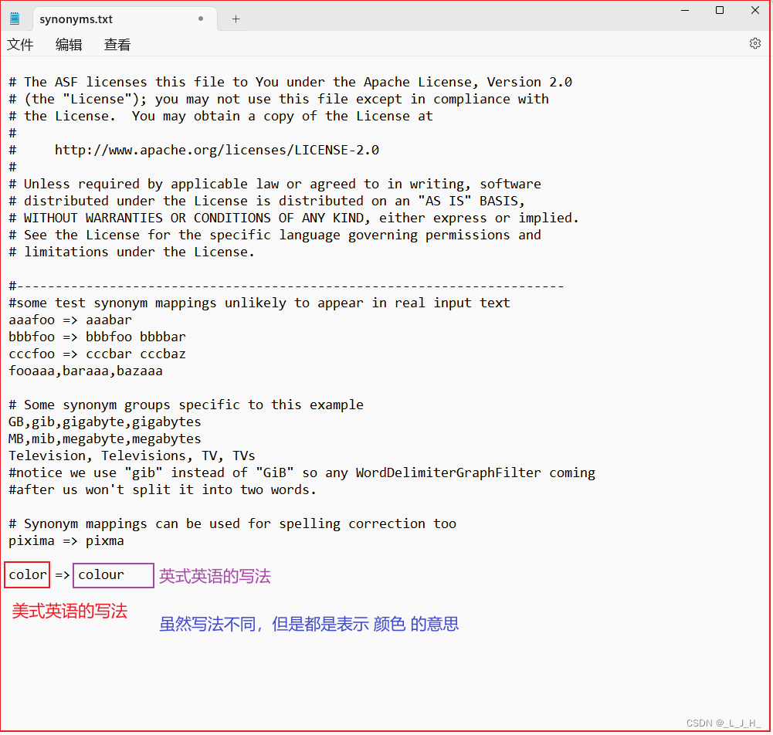Click the dashed separator comment line

pyautogui.click(x=286, y=286)
